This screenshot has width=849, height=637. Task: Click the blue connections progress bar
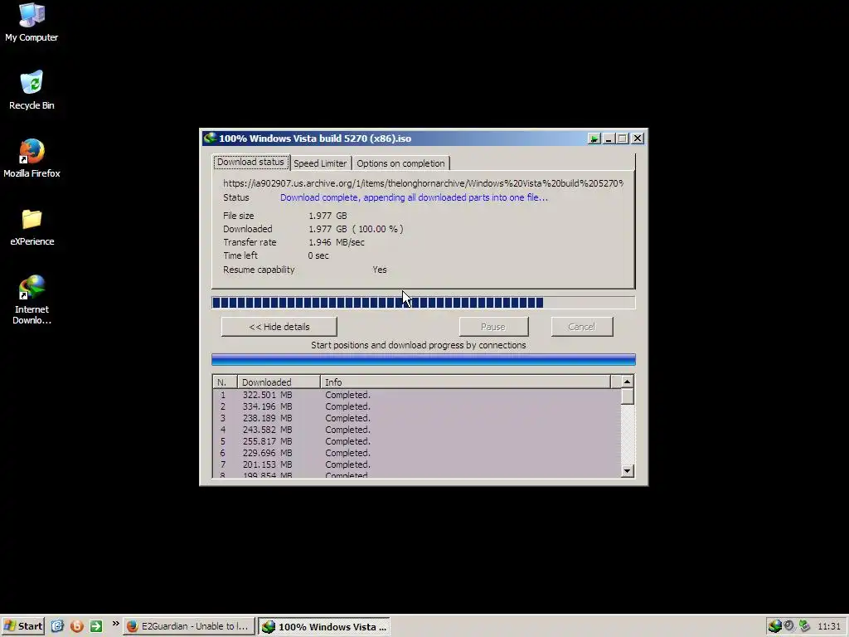(x=424, y=360)
